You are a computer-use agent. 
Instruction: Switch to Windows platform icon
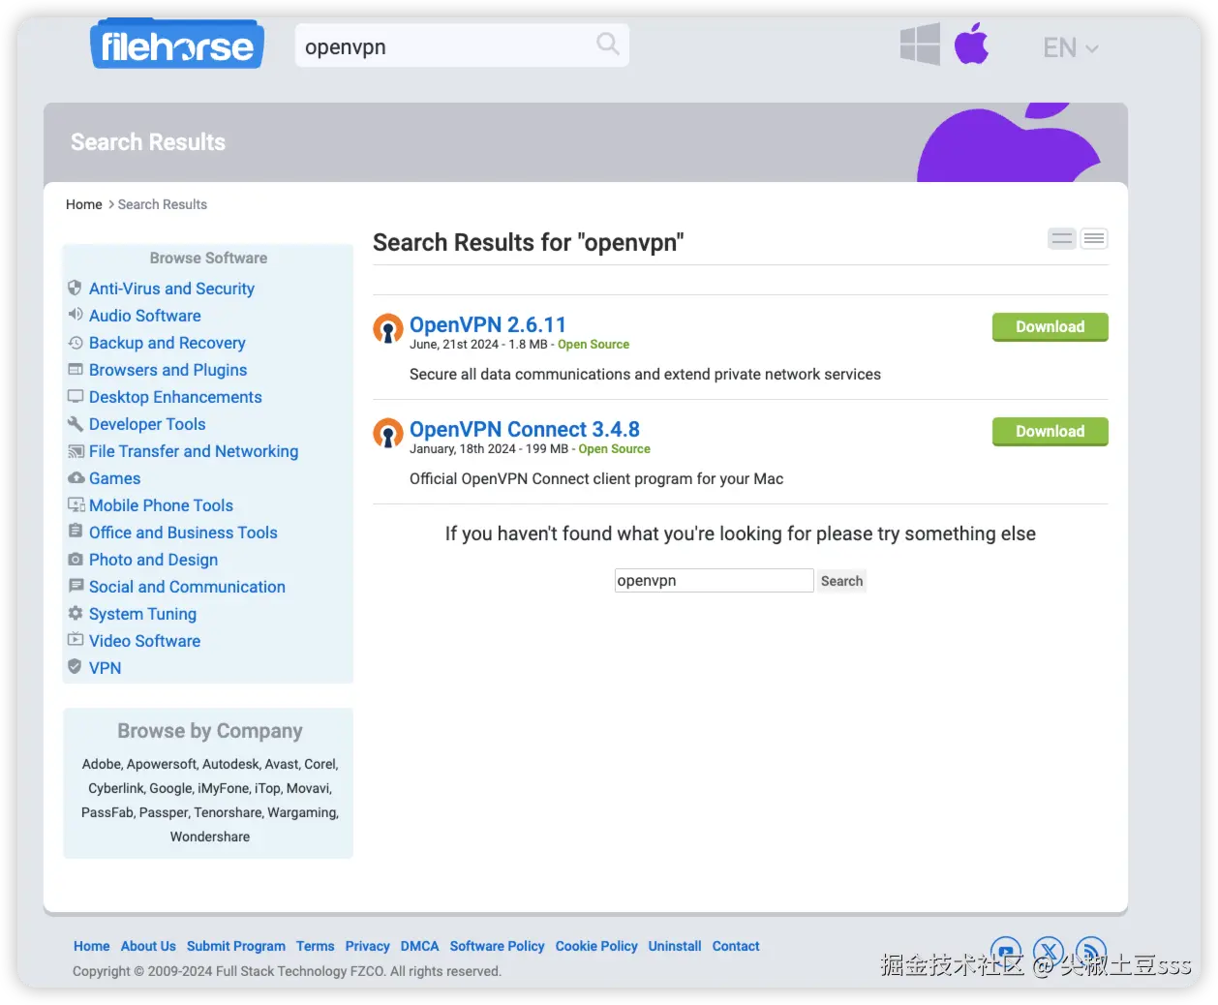920,45
